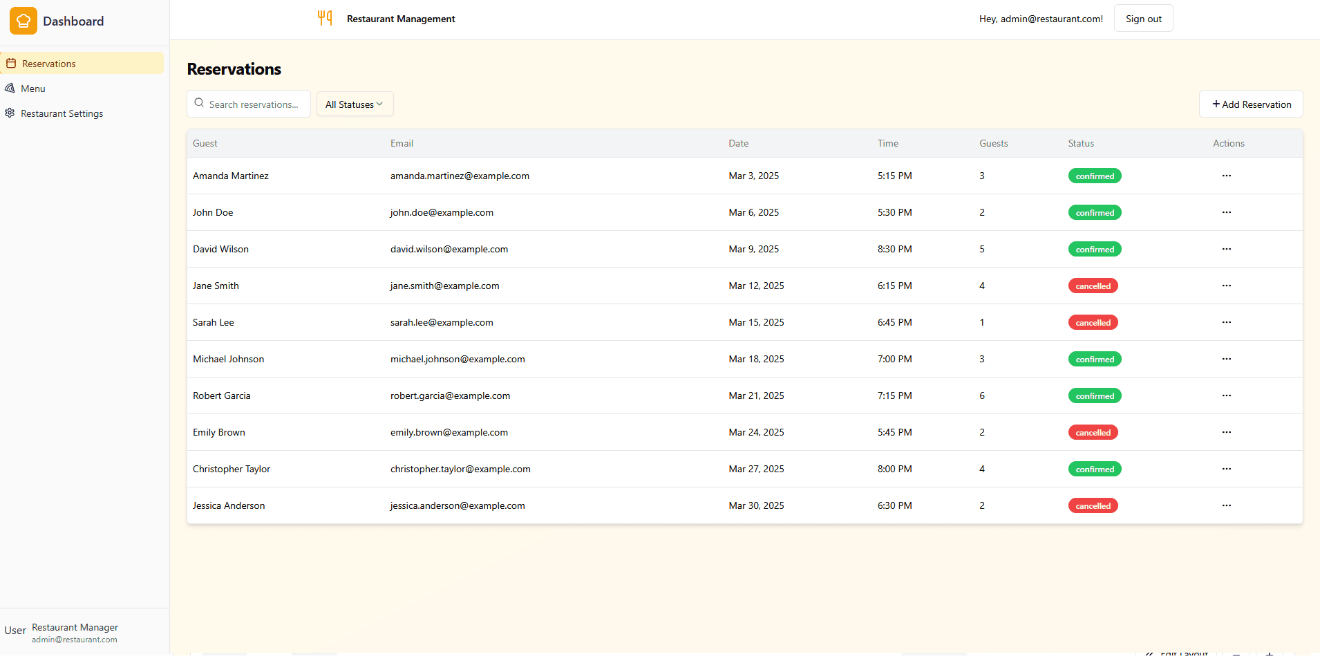Expand the All Statuses filter dropdown

click(355, 104)
